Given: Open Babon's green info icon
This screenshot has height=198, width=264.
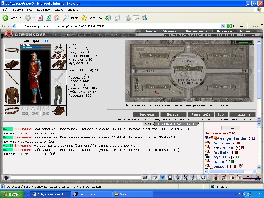Looking at the screenshot, I should [232, 162].
